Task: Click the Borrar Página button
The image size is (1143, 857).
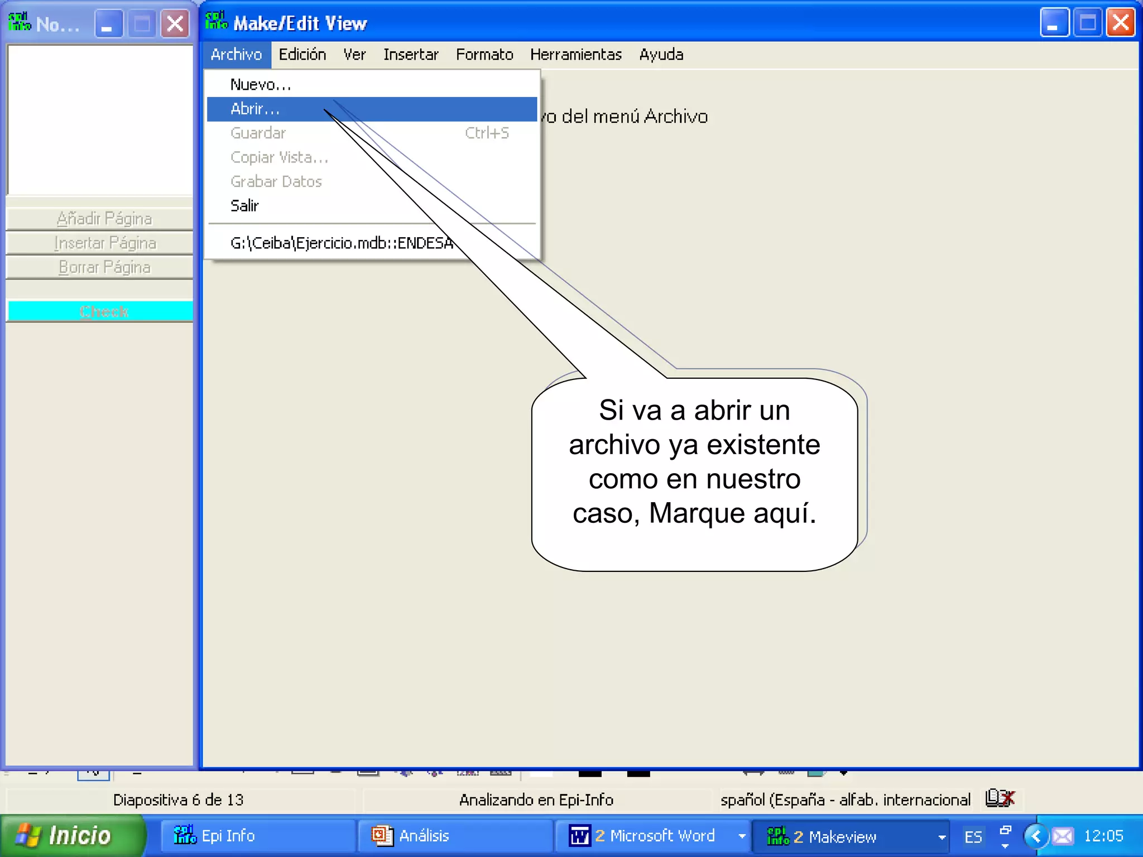Action: 99,267
